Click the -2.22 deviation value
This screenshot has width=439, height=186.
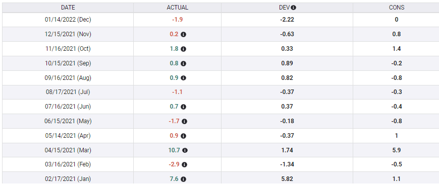287,20
